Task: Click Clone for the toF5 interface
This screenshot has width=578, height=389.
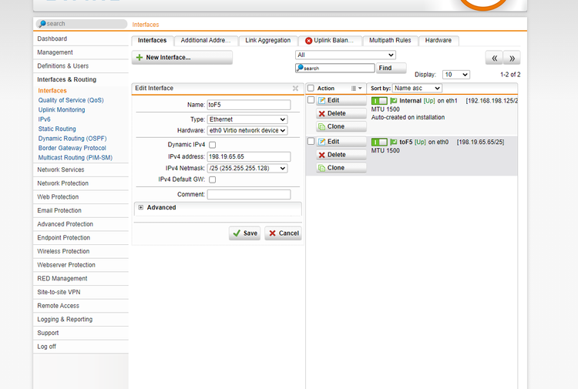Action: (341, 168)
